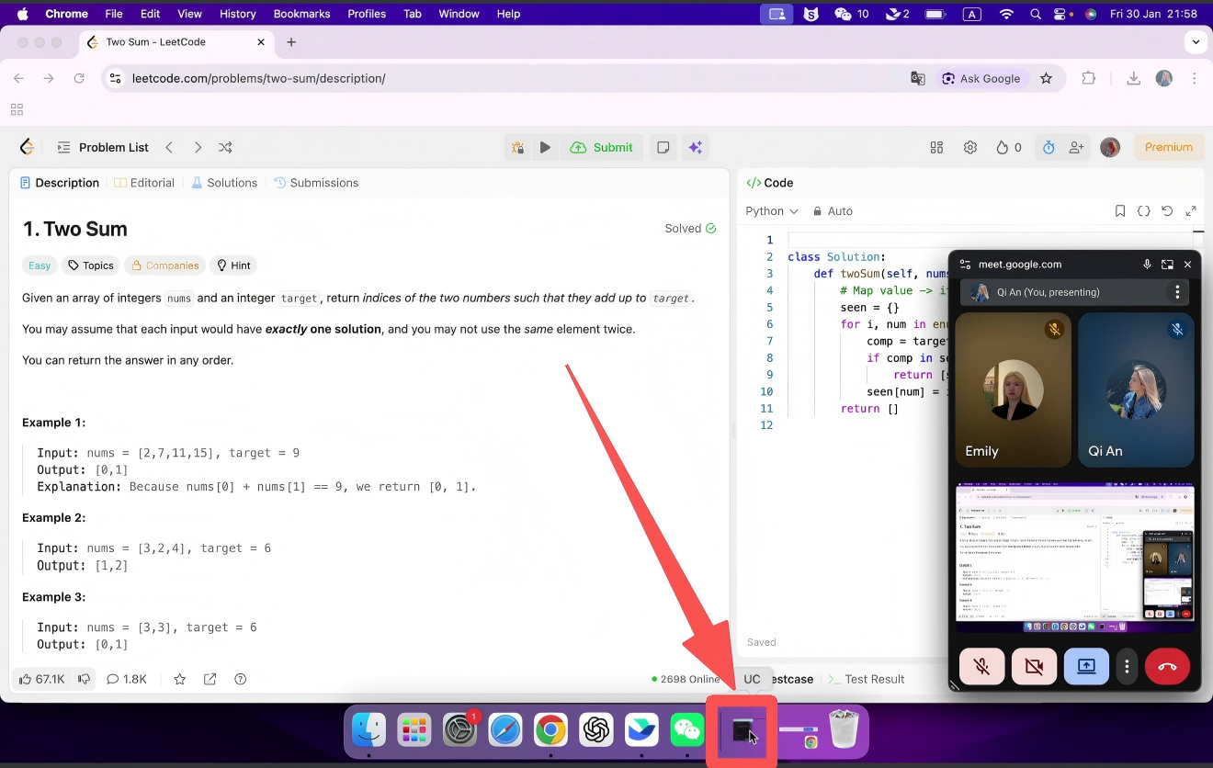This screenshot has height=768, width=1213.
Task: Click the green Submit button
Action: tap(602, 147)
